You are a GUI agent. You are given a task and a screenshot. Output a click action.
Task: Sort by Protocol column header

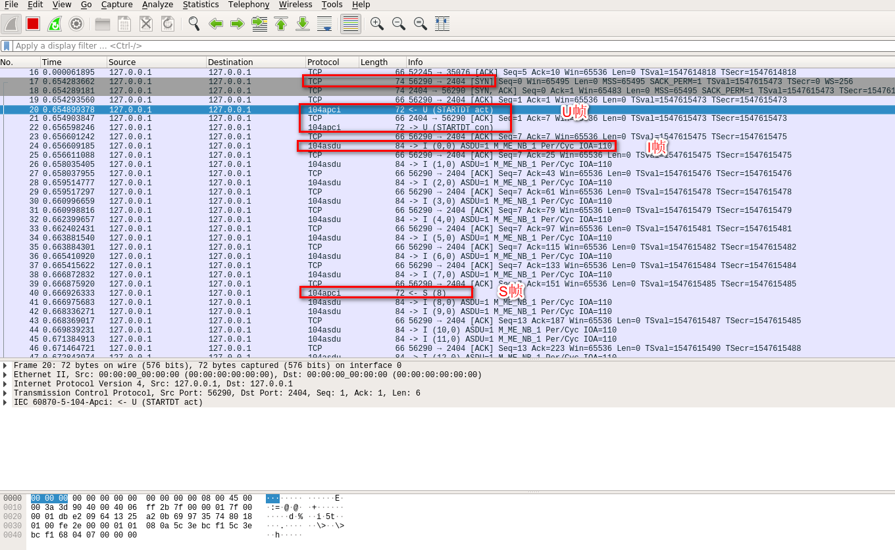coord(332,62)
